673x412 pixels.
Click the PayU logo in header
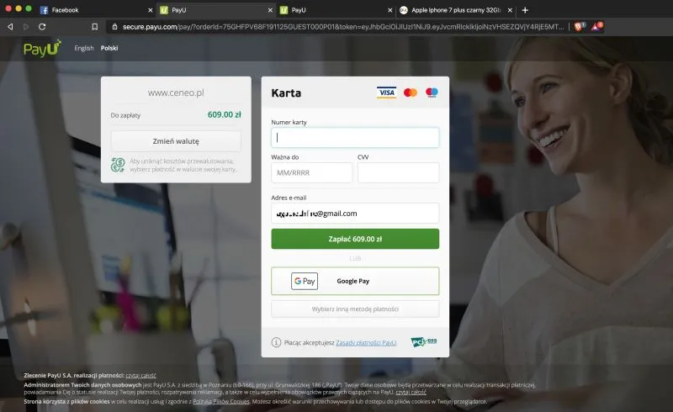click(41, 49)
